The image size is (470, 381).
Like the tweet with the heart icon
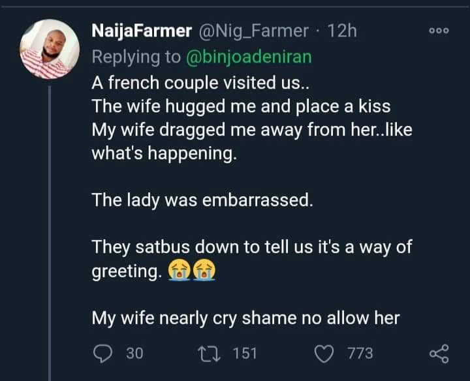tap(324, 353)
